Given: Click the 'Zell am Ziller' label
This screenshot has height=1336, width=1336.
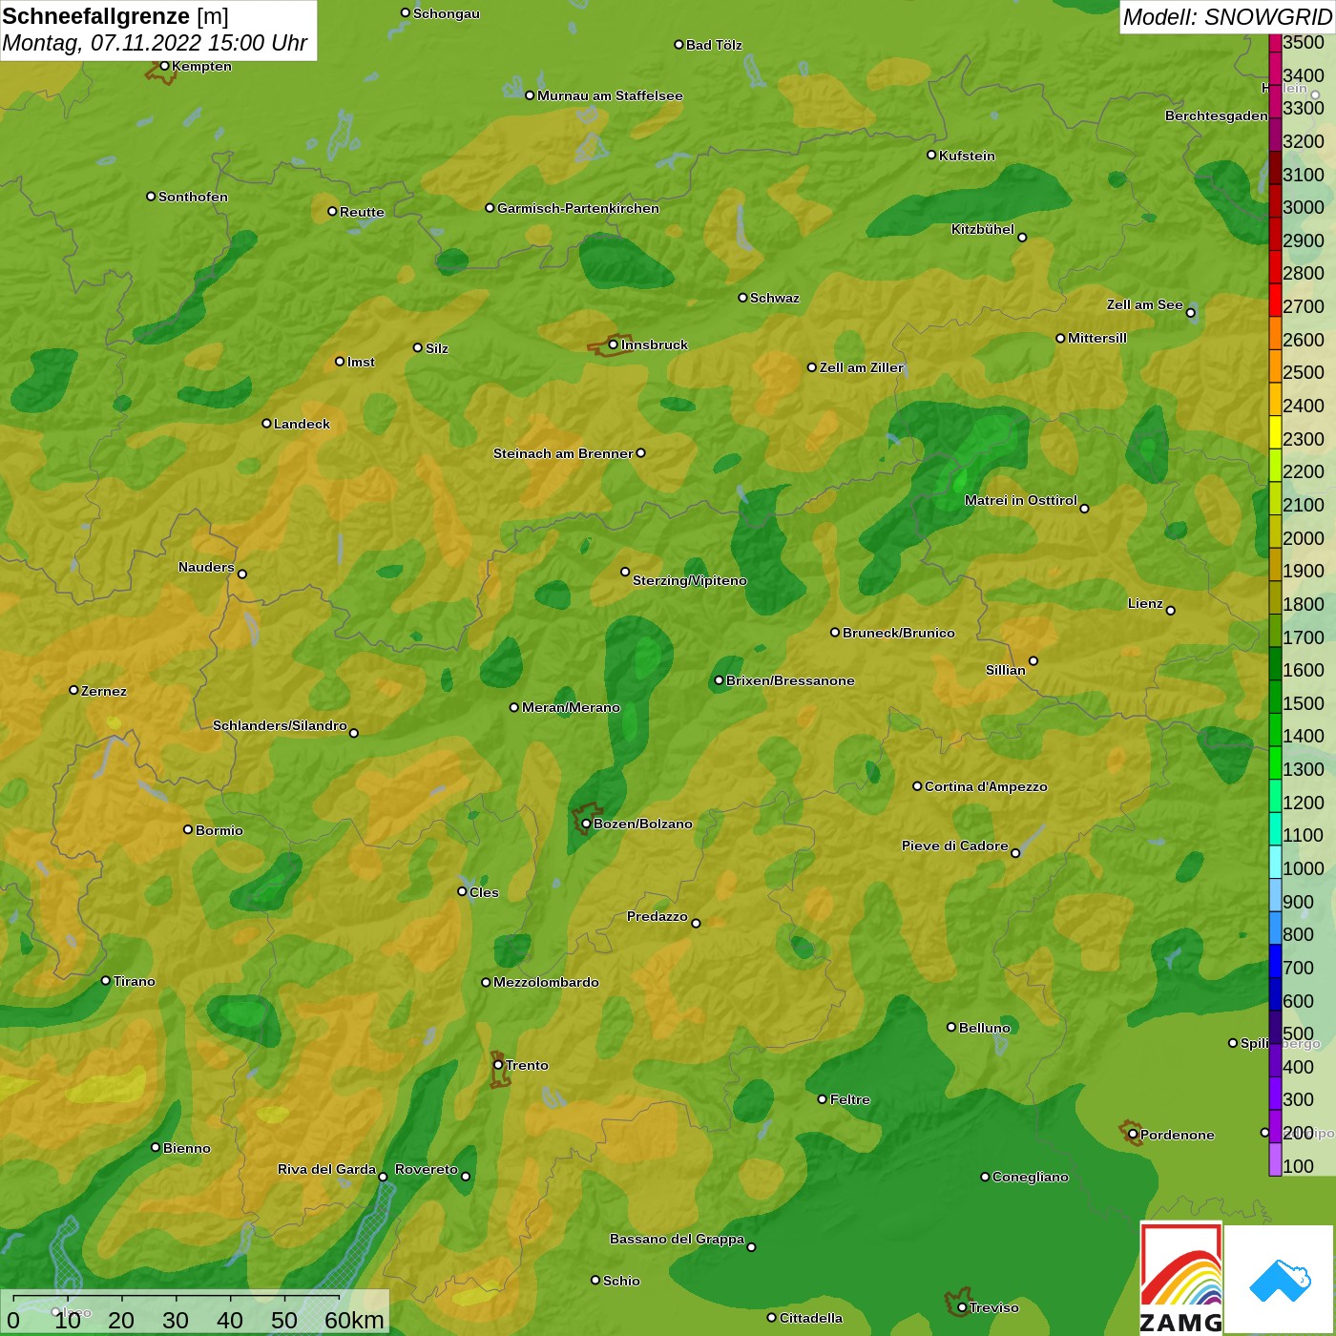Looking at the screenshot, I should 862,367.
